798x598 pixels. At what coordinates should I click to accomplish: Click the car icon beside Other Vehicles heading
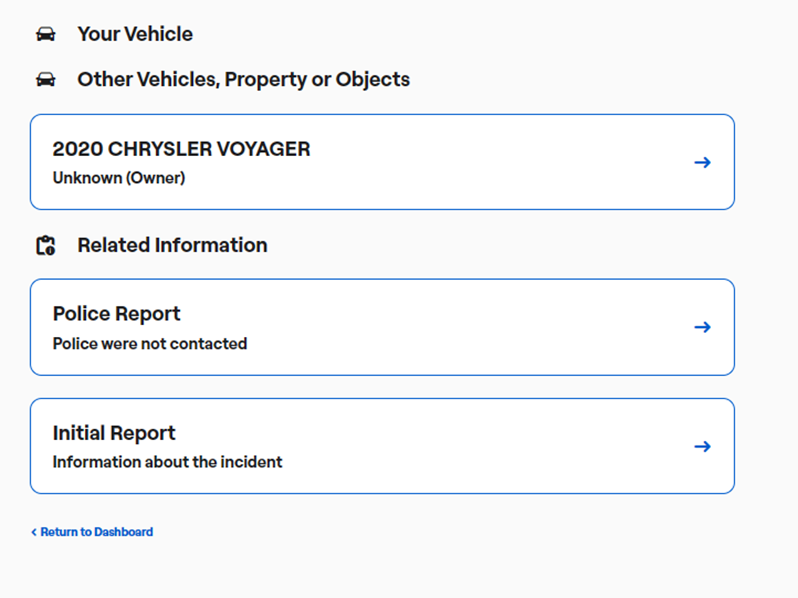tap(46, 79)
